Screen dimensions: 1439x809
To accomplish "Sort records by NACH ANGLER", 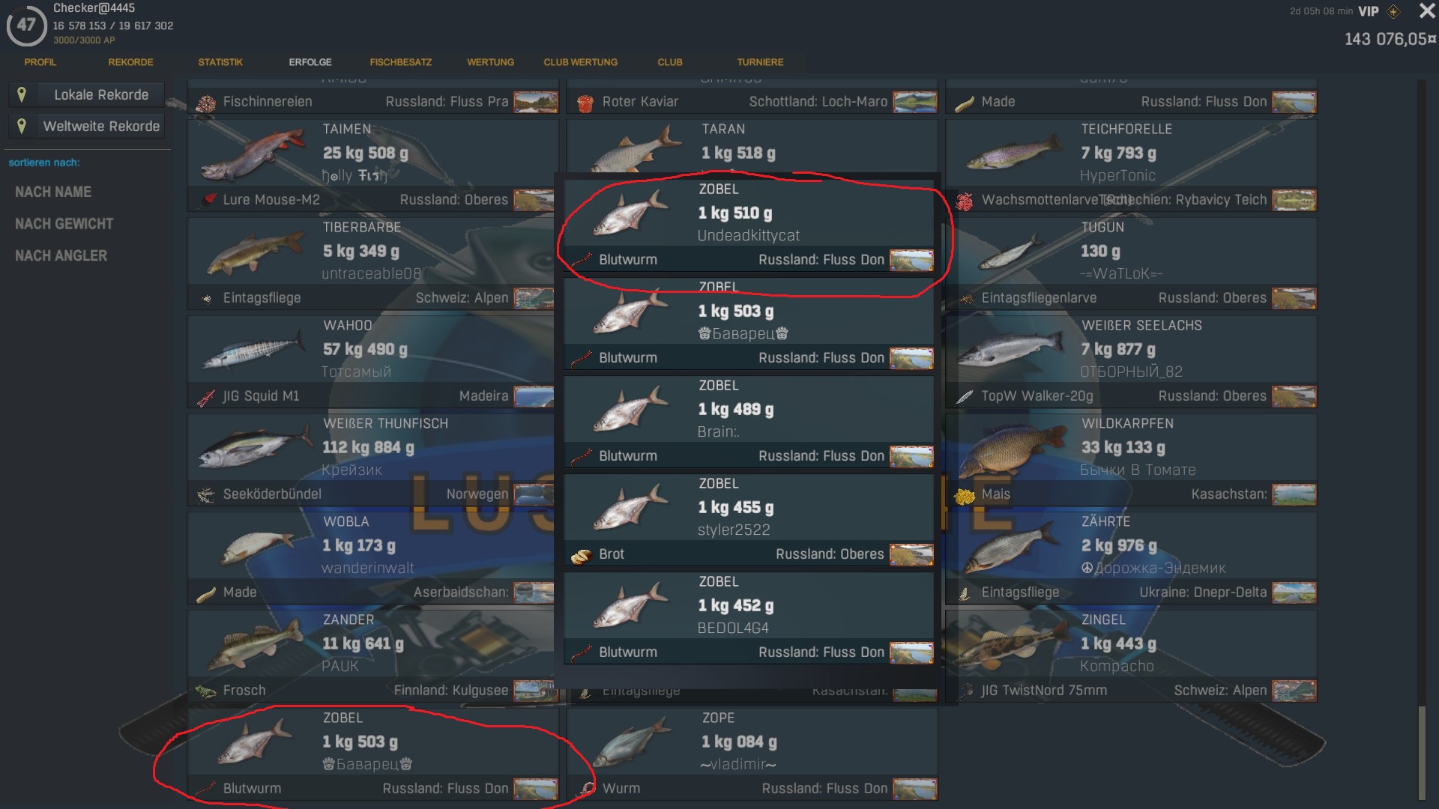I will click(61, 256).
